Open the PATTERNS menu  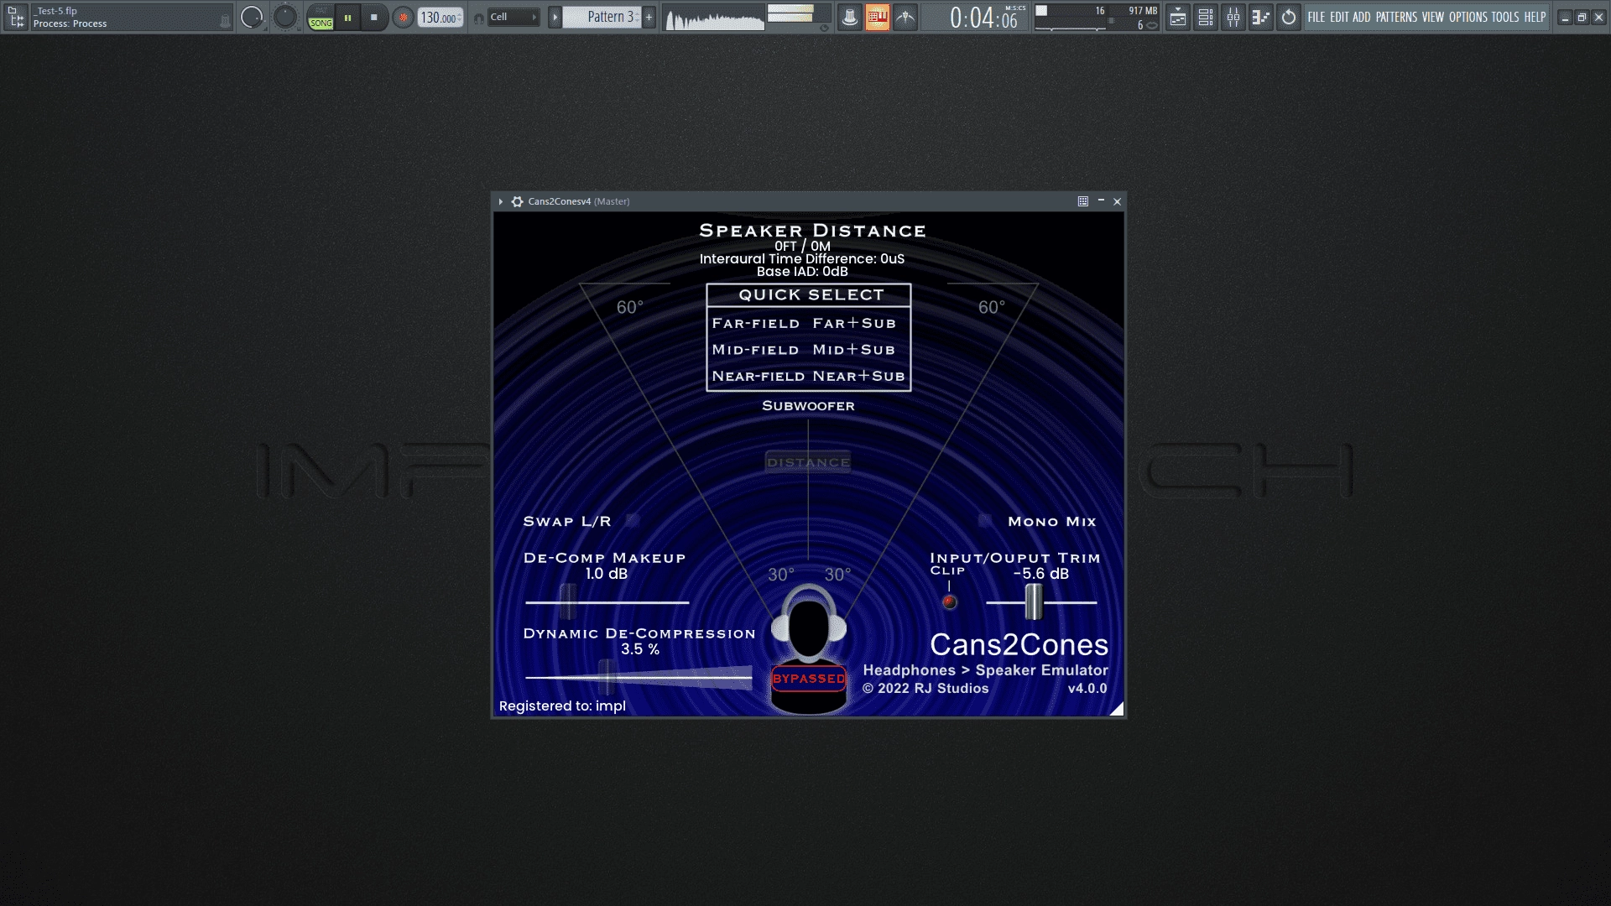[x=1396, y=17]
